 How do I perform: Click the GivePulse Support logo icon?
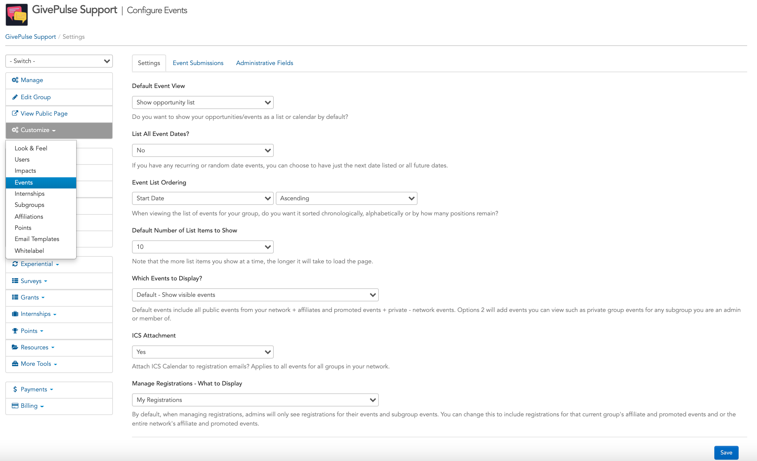17,14
